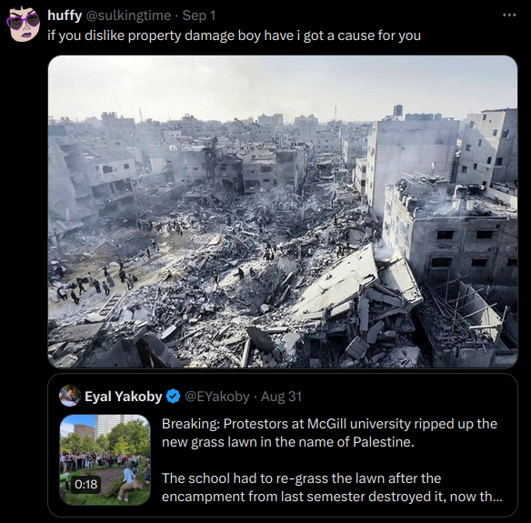531x523 pixels.
Task: Open quoted tweet card via its header row
Action: [x=283, y=396]
